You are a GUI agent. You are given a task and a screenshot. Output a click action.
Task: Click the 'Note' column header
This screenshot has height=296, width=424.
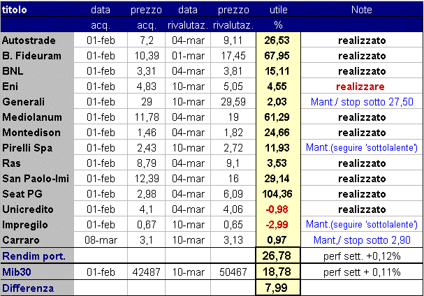[362, 10]
